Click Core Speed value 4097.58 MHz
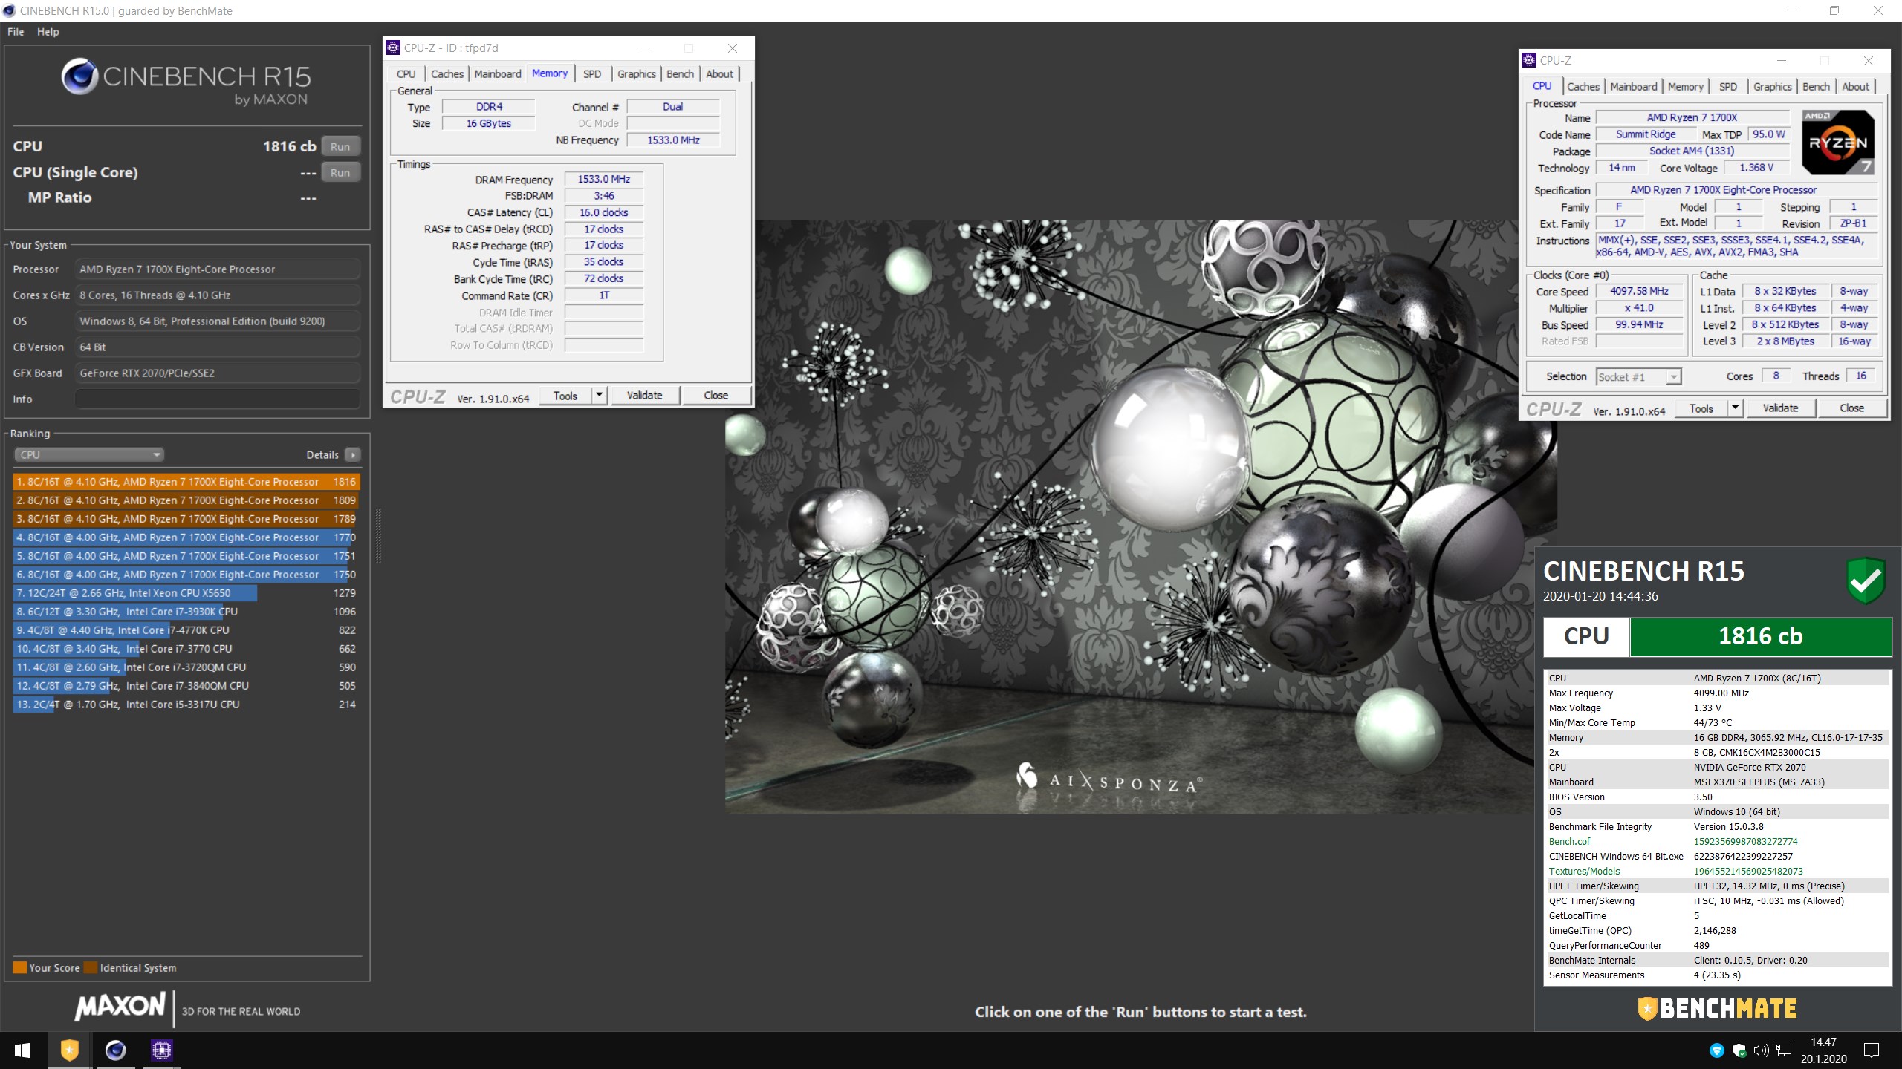The width and height of the screenshot is (1902, 1069). pyautogui.click(x=1639, y=292)
